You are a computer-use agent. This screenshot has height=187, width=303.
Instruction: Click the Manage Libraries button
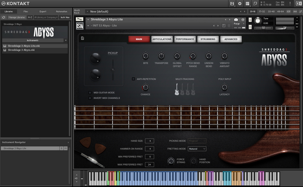coord(17,18)
